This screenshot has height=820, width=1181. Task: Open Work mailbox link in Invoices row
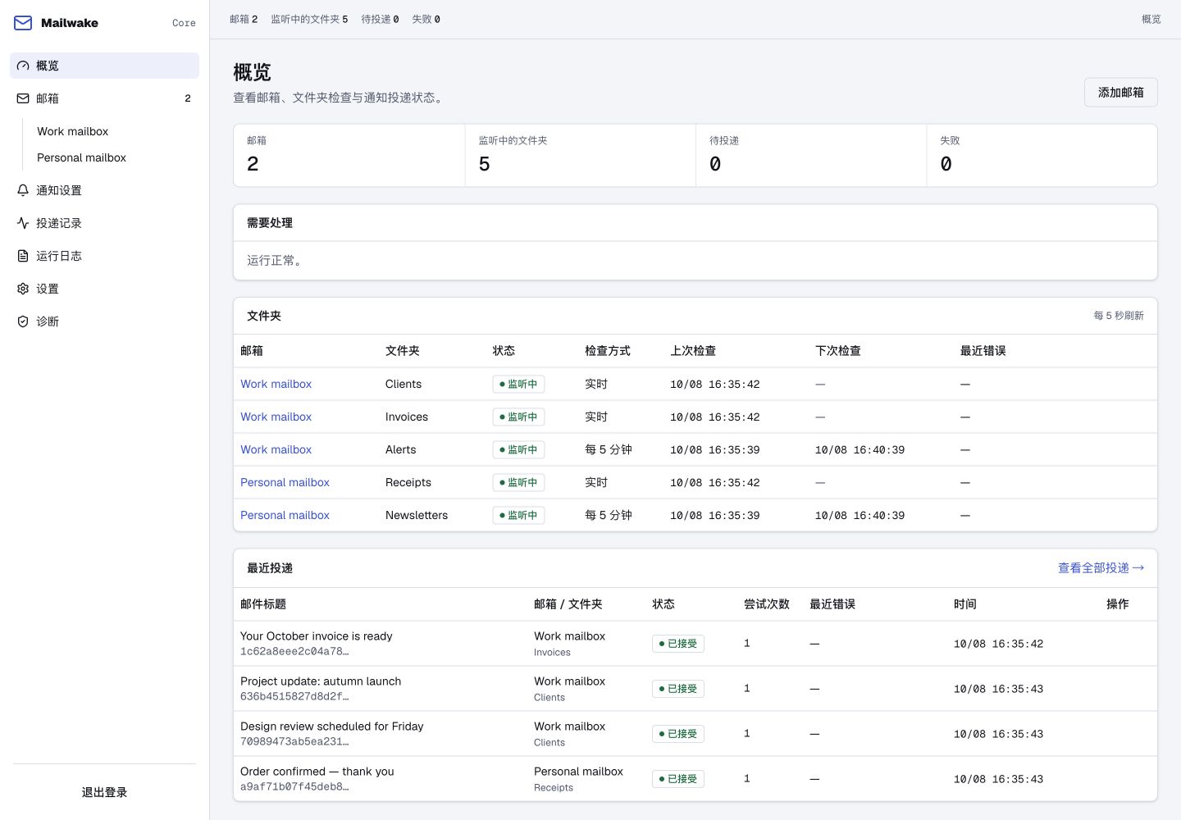coord(276,417)
